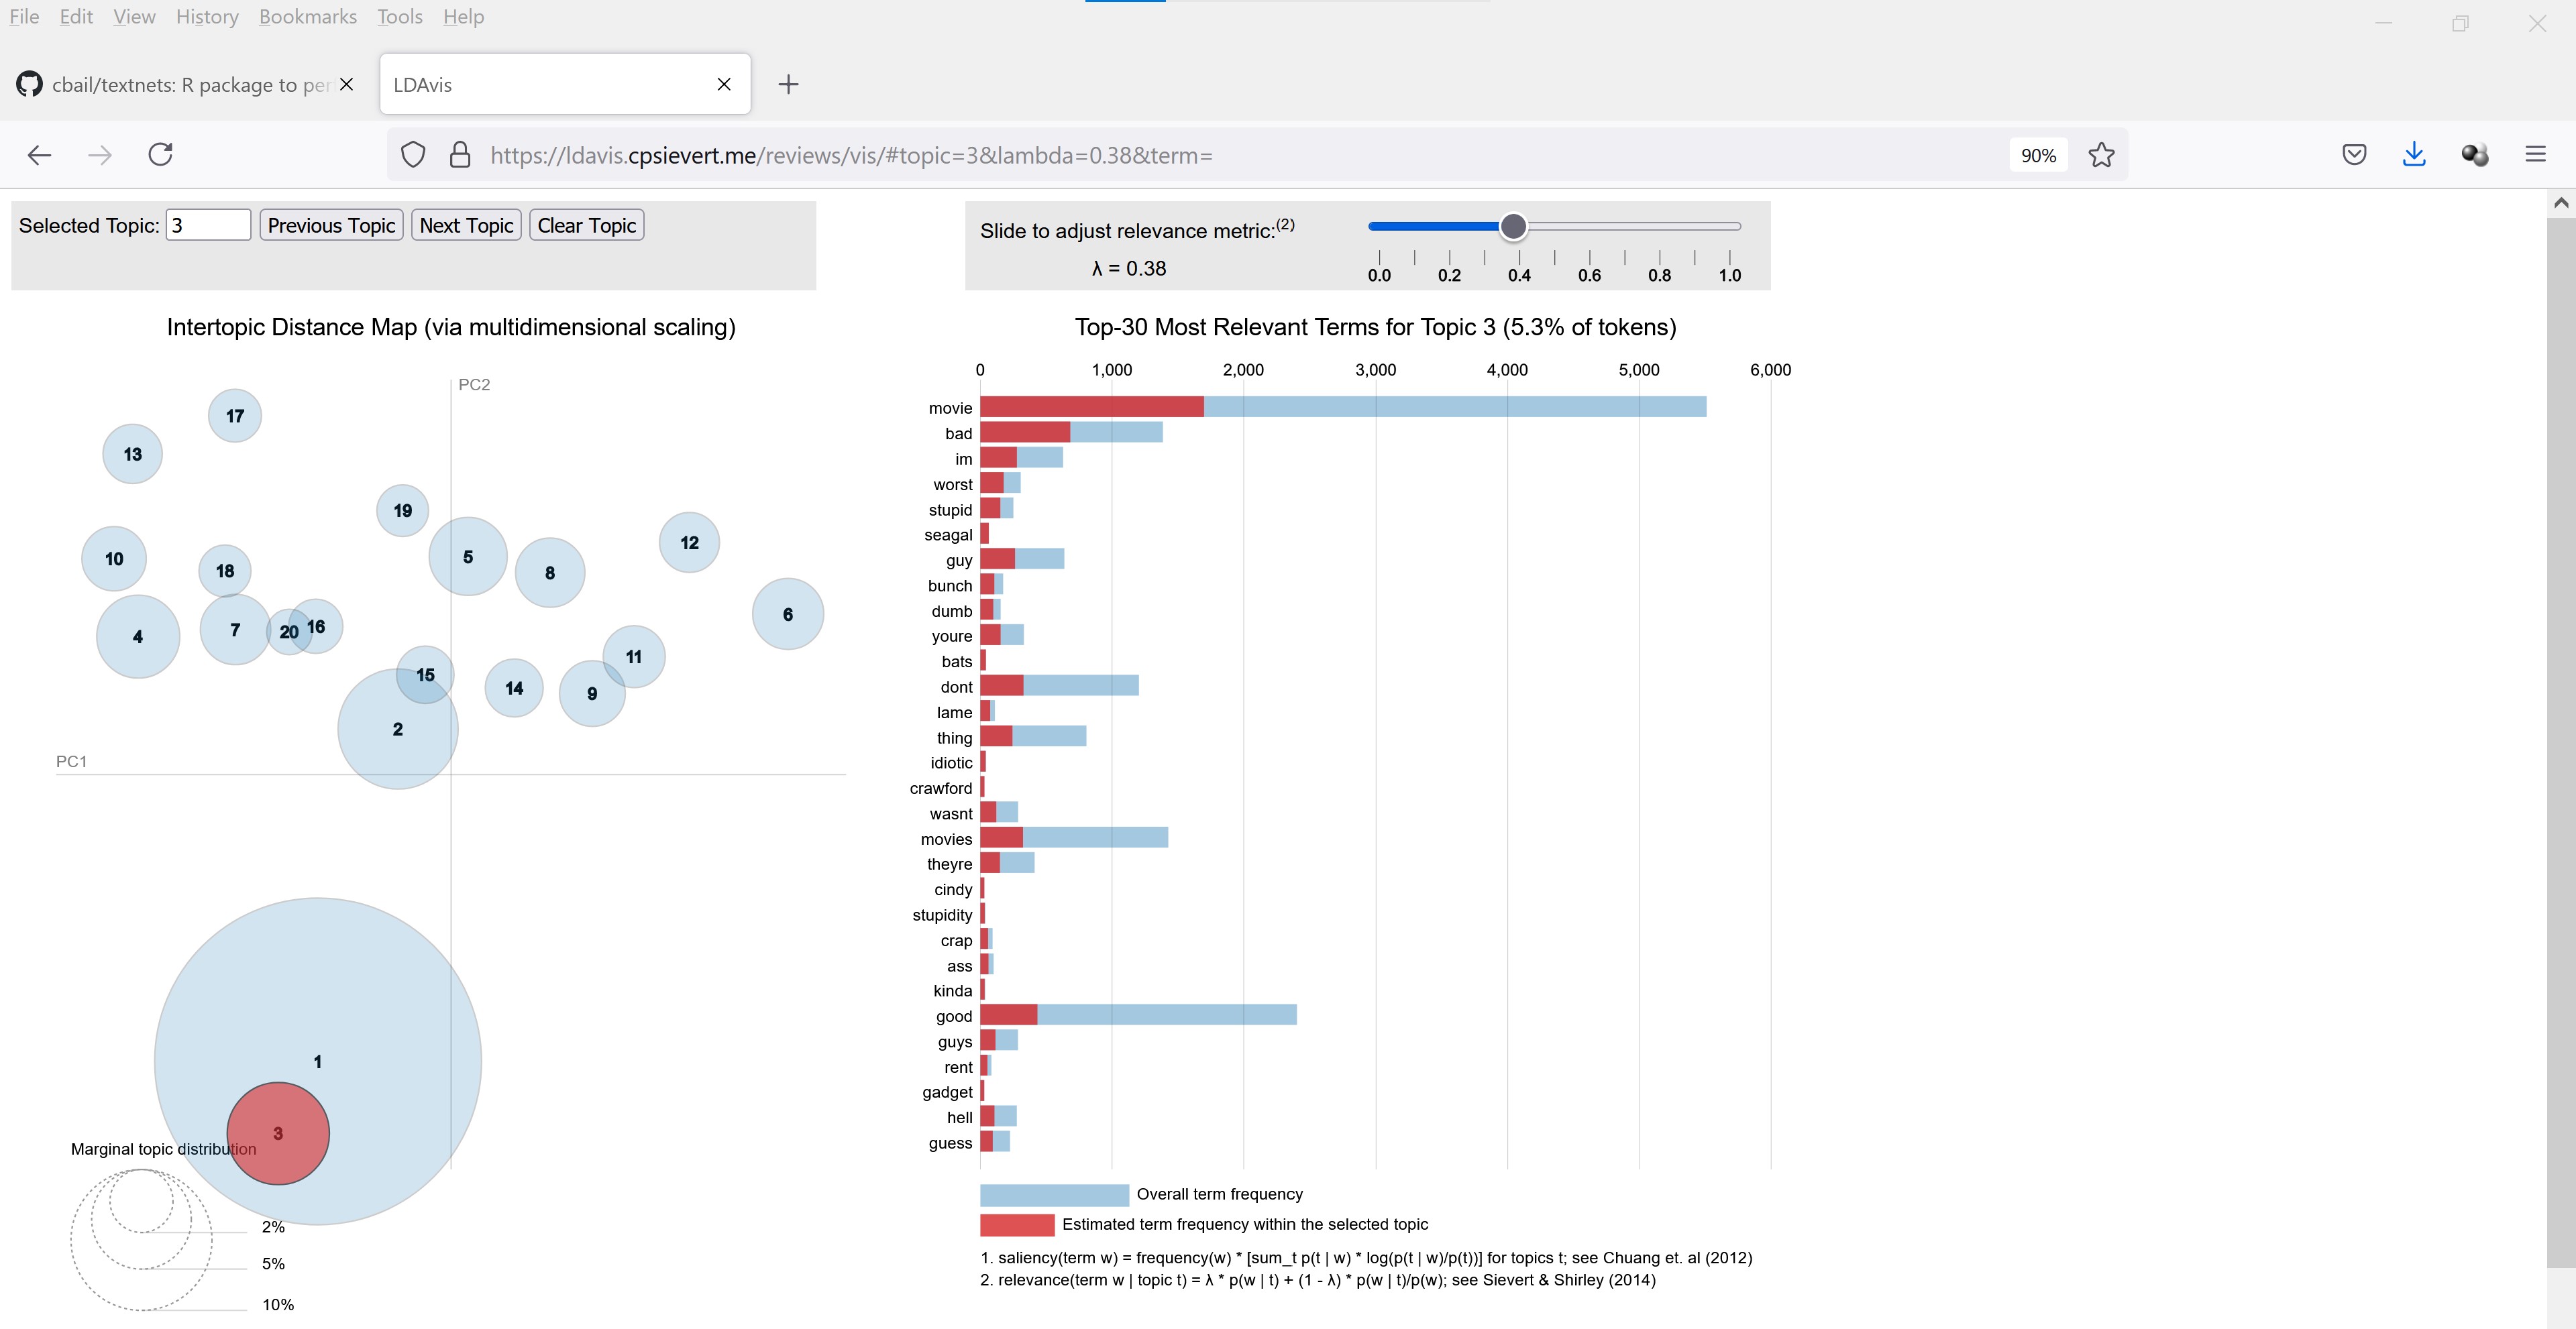Click the site lock padlock icon

(x=460, y=155)
